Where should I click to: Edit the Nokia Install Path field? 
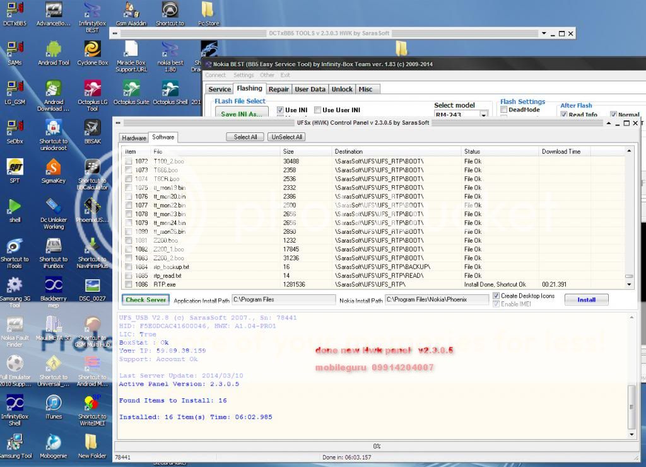(x=437, y=300)
